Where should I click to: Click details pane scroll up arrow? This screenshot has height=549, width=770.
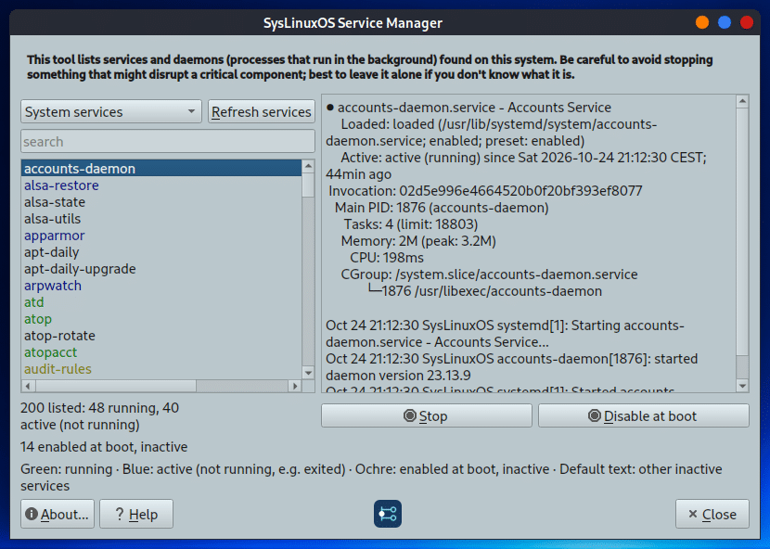(x=742, y=101)
